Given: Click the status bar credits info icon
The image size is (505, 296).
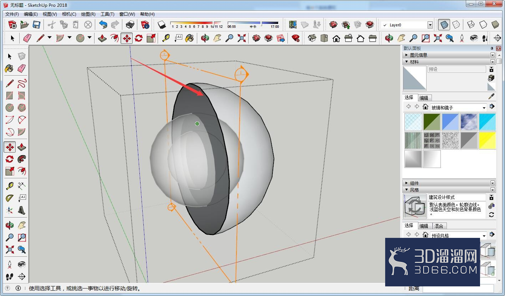Looking at the screenshot, I should (18, 288).
